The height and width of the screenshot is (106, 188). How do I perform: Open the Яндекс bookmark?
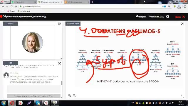click(11, 11)
